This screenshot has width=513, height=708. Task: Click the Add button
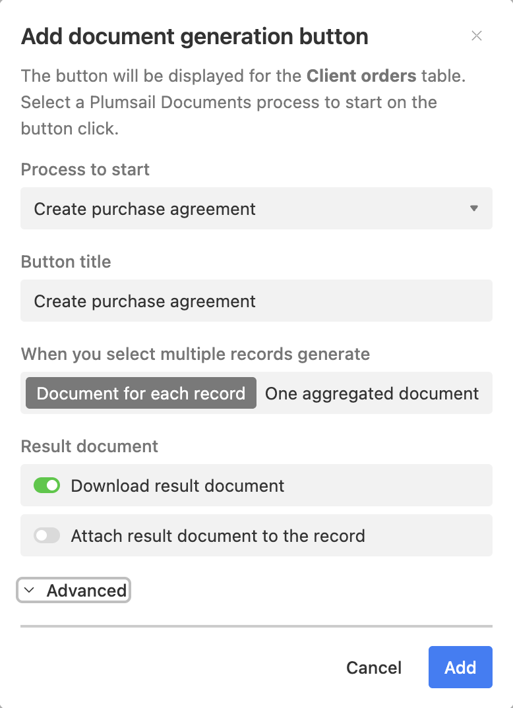(460, 667)
